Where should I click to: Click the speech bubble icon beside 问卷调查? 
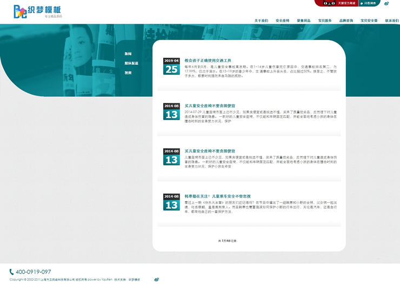pos(362,3)
